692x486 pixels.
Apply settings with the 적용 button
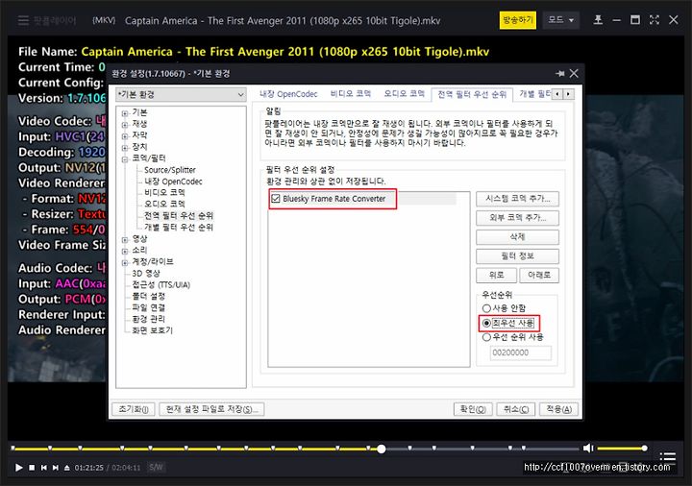(558, 409)
